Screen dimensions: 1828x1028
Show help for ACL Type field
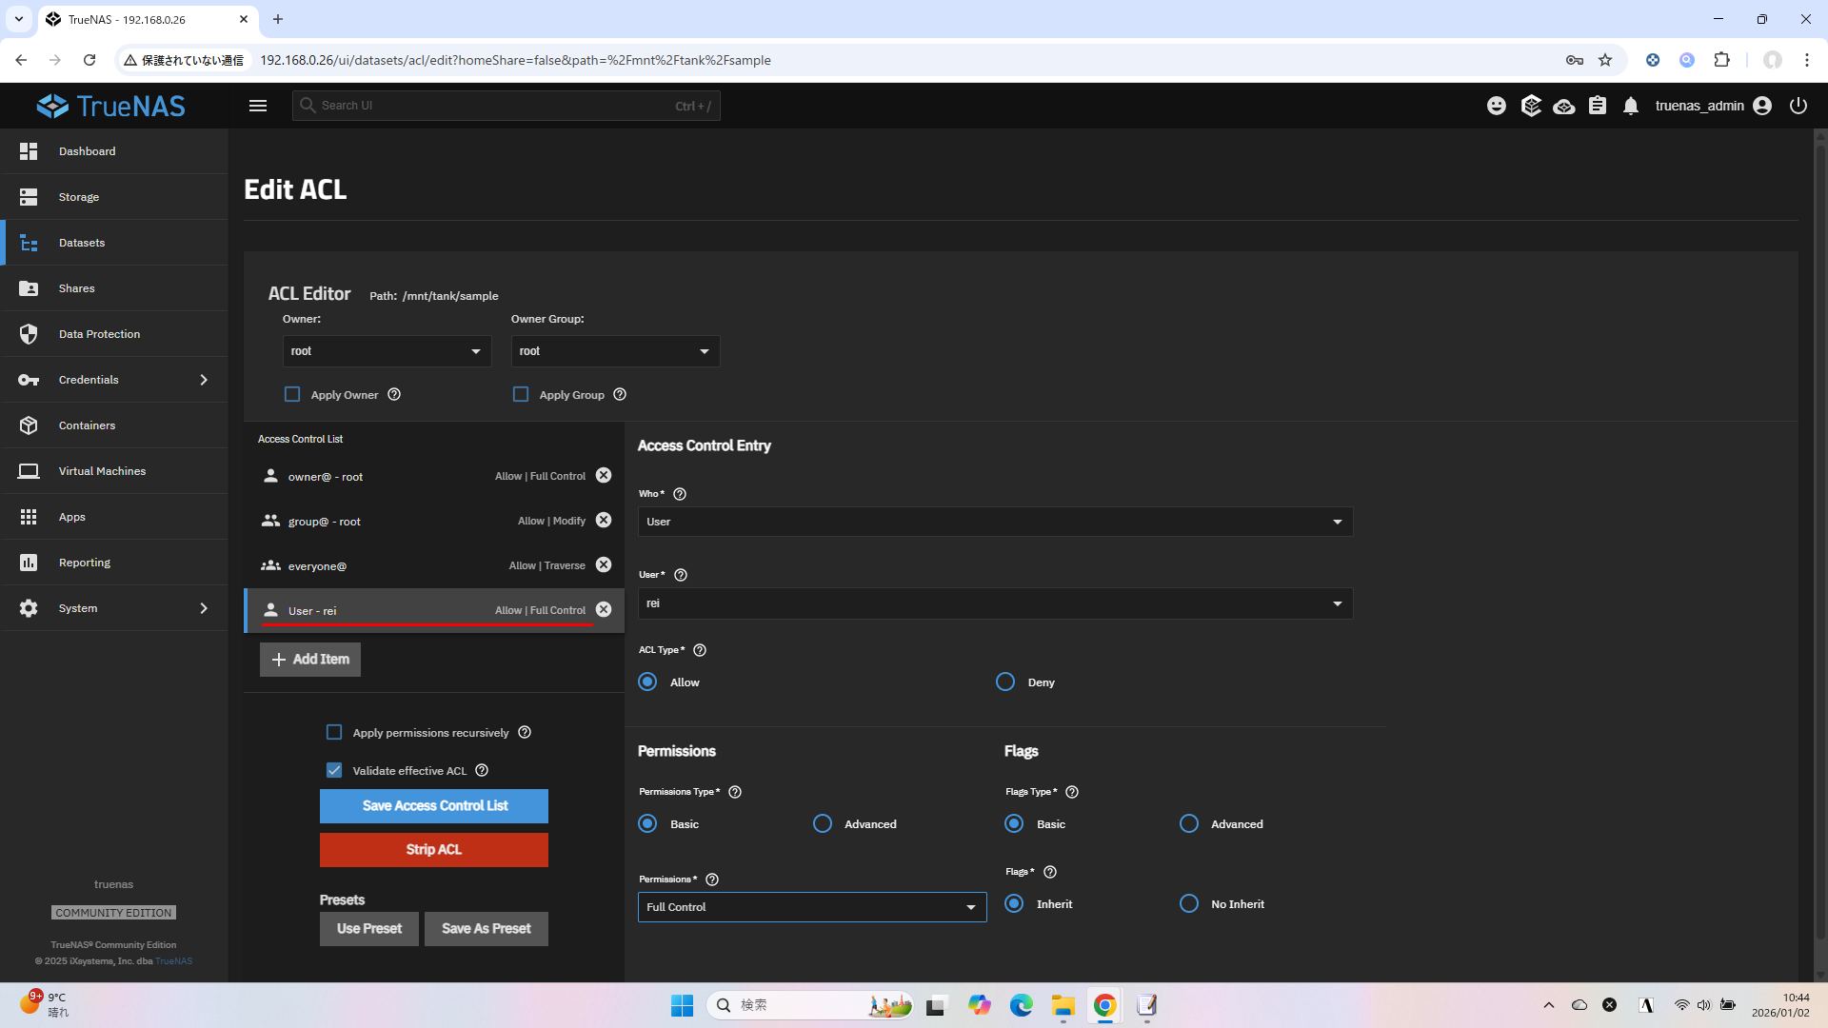[x=700, y=650]
